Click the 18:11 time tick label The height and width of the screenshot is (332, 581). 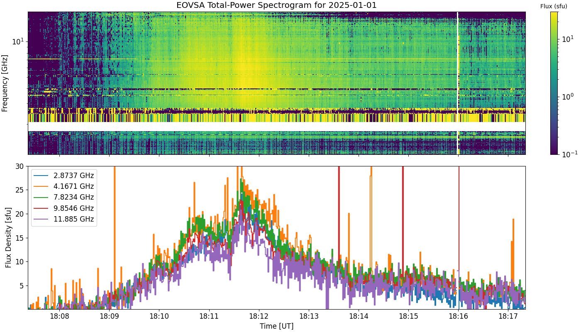[x=209, y=316]
